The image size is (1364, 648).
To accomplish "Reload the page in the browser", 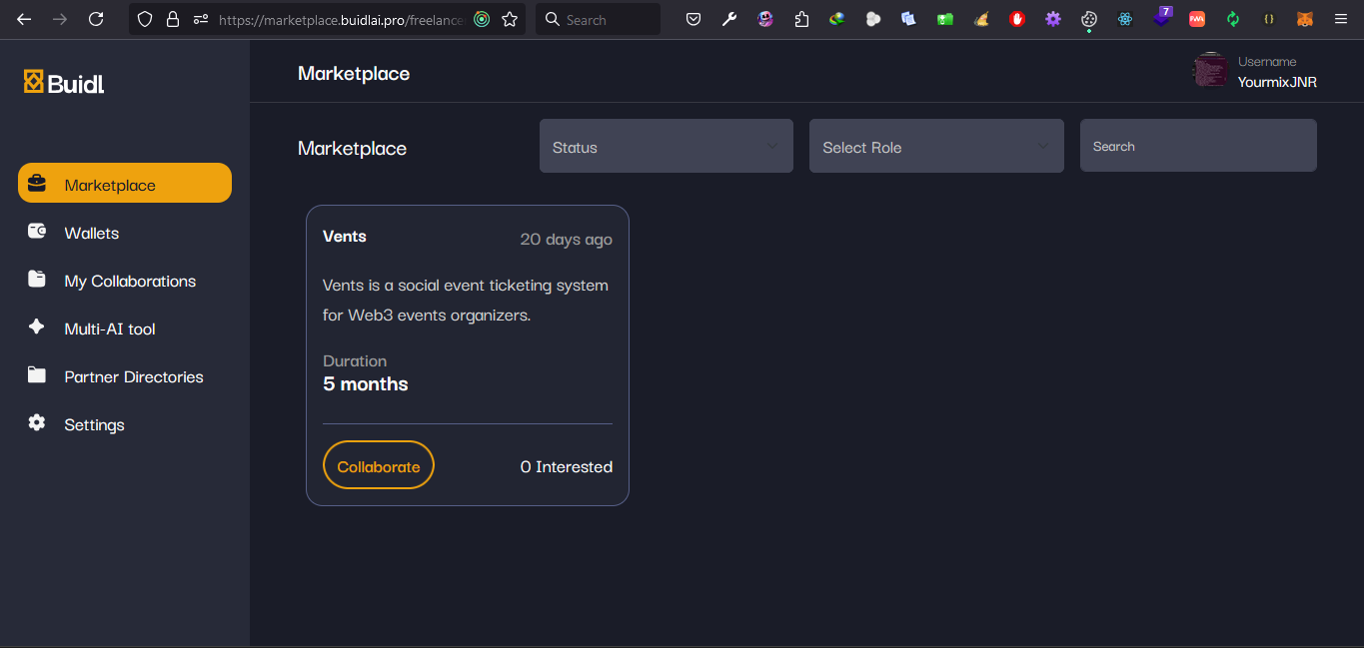I will coord(96,19).
